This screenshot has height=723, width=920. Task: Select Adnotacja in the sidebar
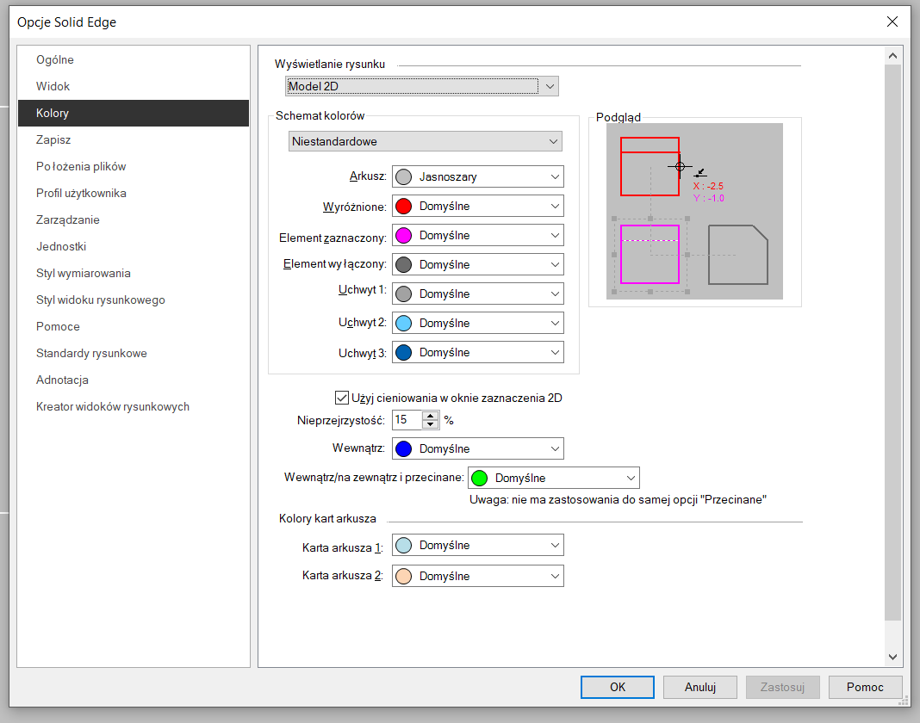click(134, 380)
